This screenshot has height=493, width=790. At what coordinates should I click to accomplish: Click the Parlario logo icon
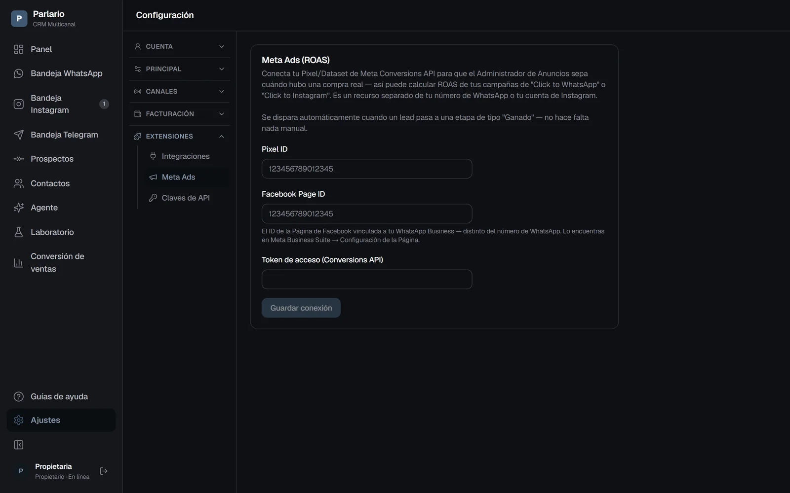19,18
